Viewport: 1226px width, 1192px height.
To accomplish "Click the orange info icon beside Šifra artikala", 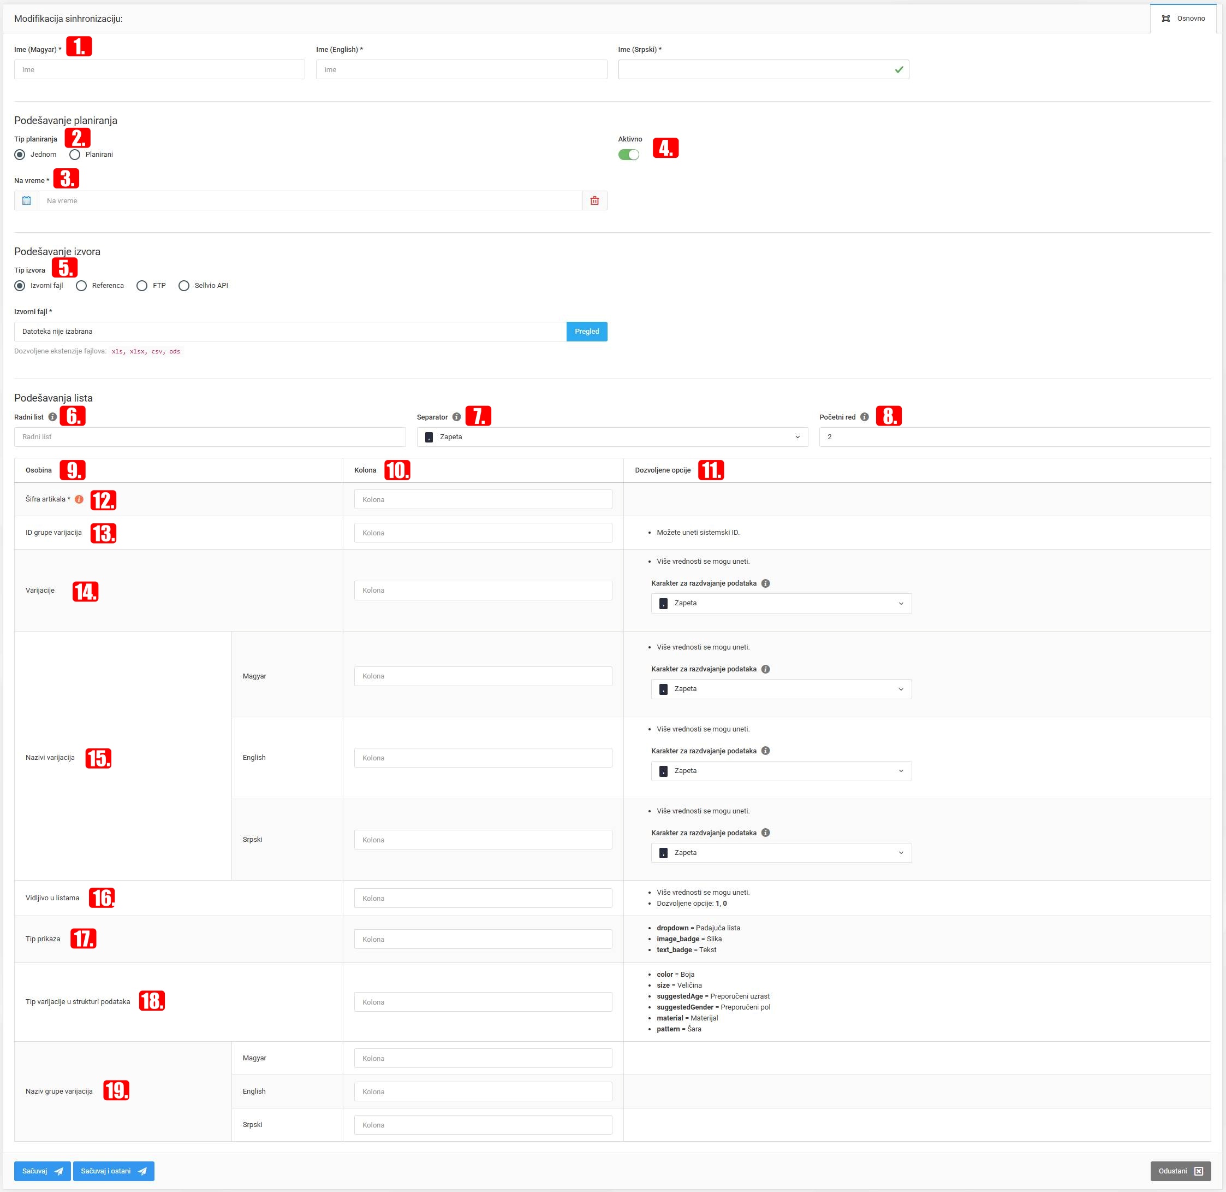I will pos(79,499).
